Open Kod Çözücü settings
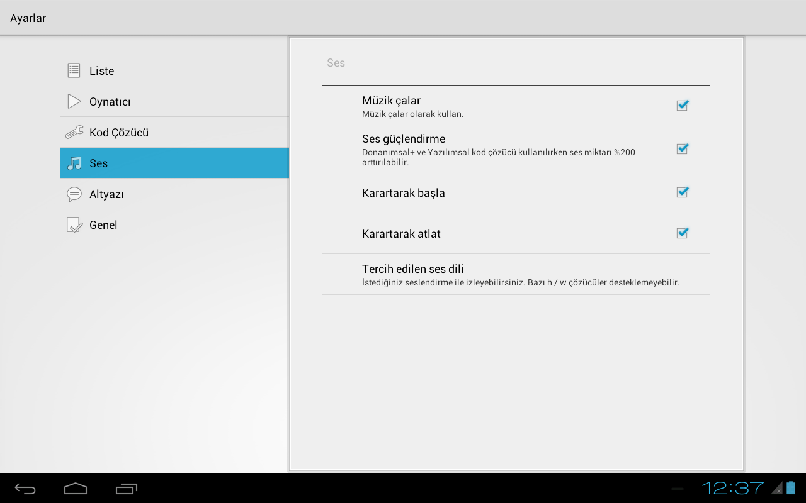Screen dimensions: 806x503 click(174, 132)
